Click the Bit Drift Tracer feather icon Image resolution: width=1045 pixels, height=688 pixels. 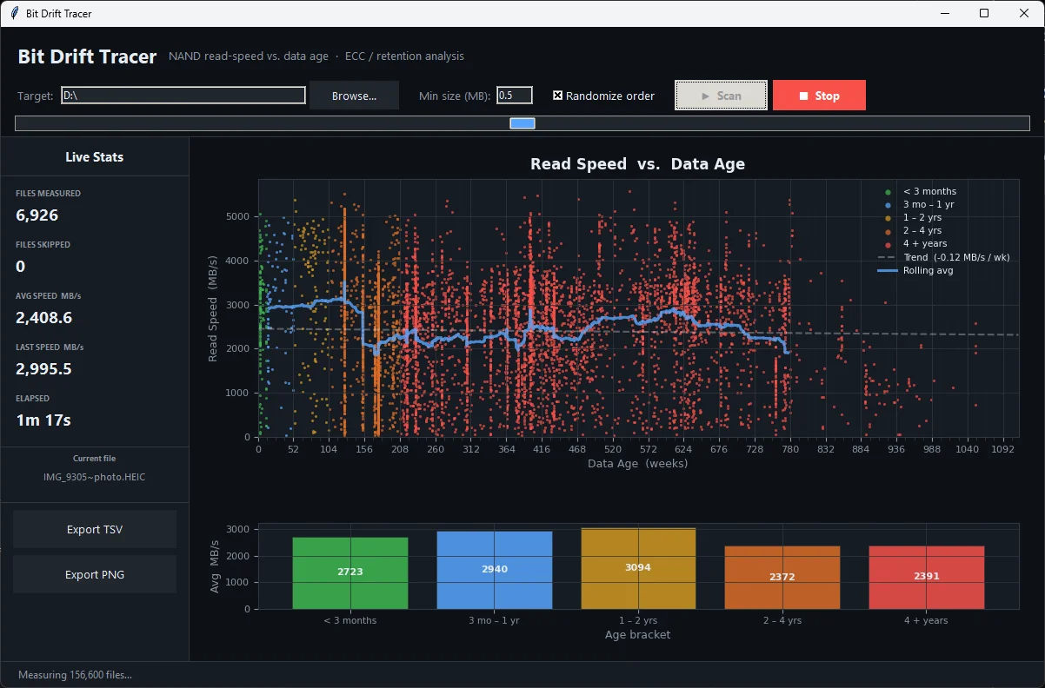point(14,13)
